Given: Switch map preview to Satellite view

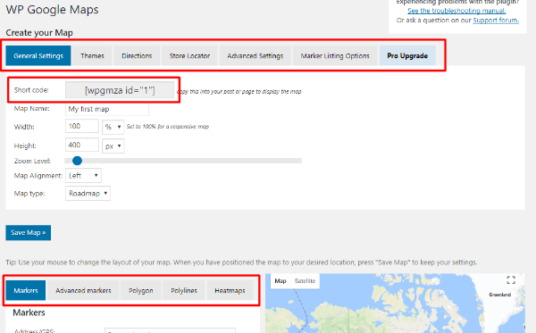Looking at the screenshot, I should coord(305,281).
